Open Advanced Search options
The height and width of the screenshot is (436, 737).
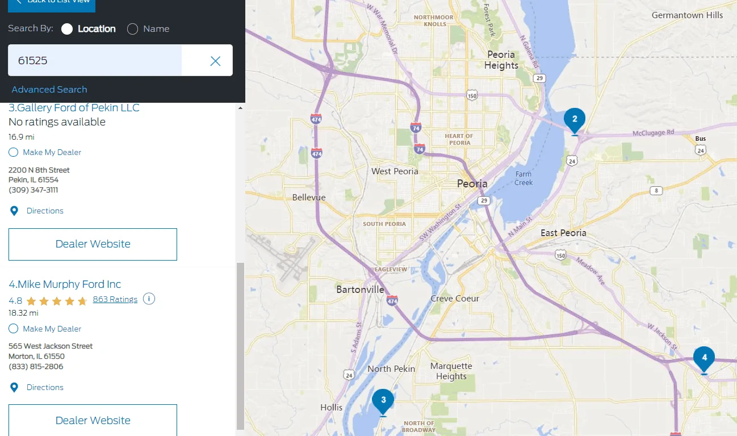(x=49, y=90)
